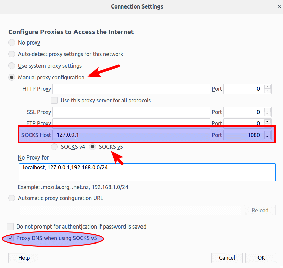This screenshot has height=268, width=283.
Task: Click the SSL Proxy host field
Action: pyautogui.click(x=131, y=112)
